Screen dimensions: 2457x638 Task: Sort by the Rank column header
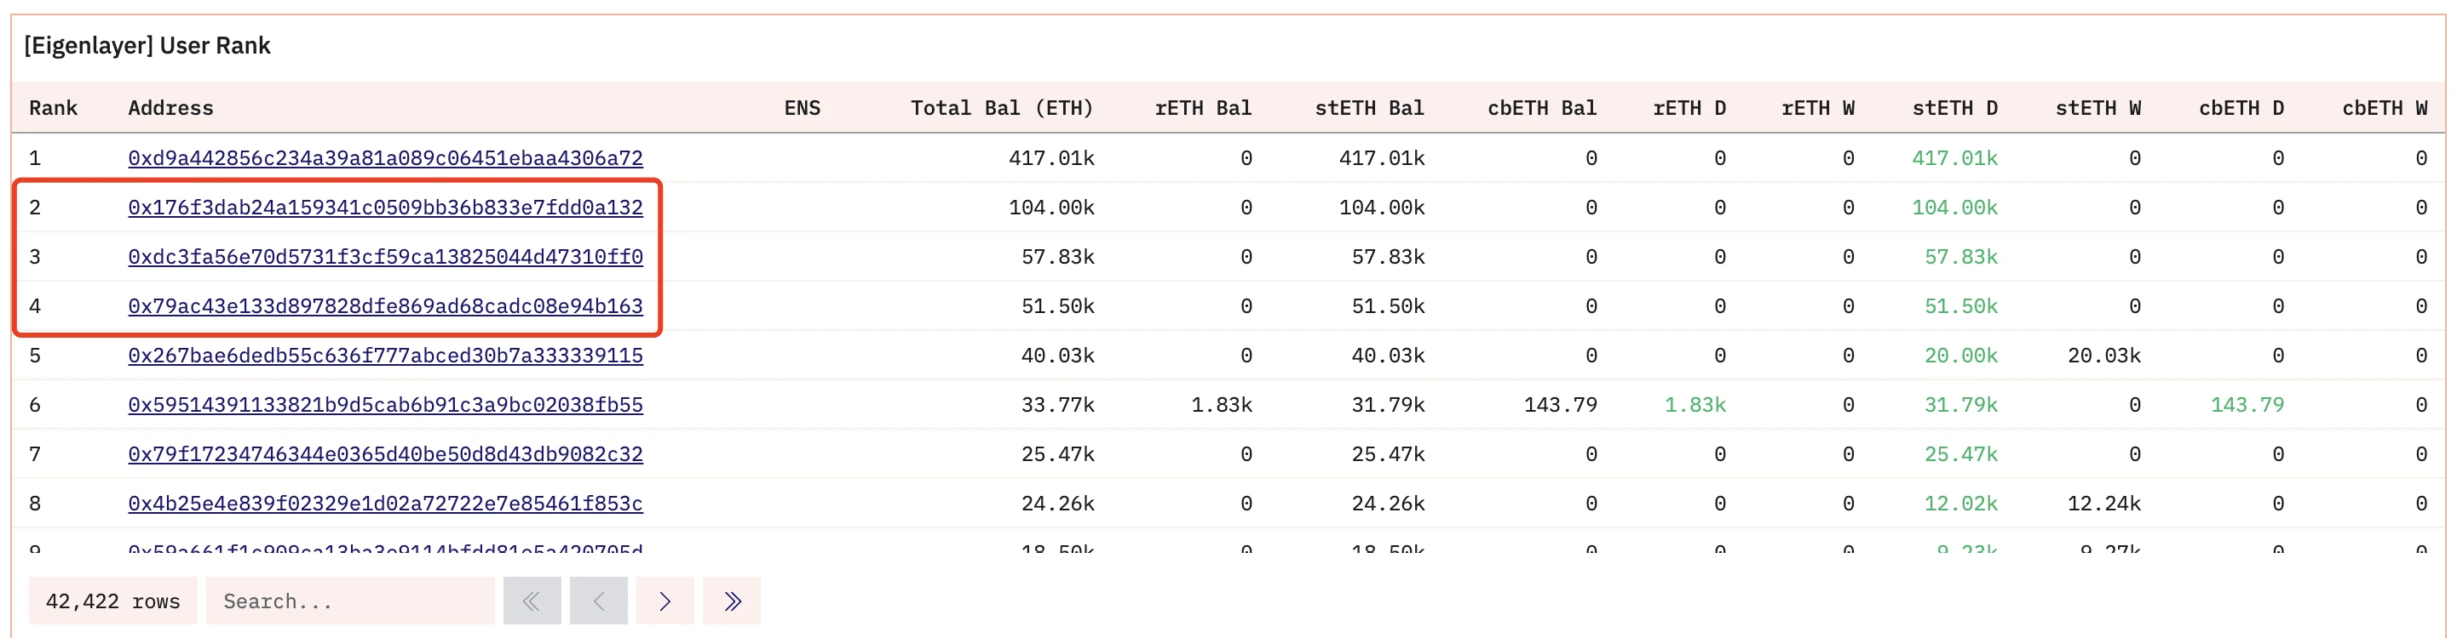coord(54,109)
